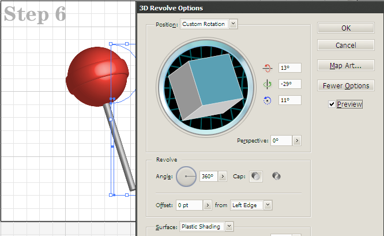Click the OK button
Screen dimensions: 384x236
(x=346, y=28)
